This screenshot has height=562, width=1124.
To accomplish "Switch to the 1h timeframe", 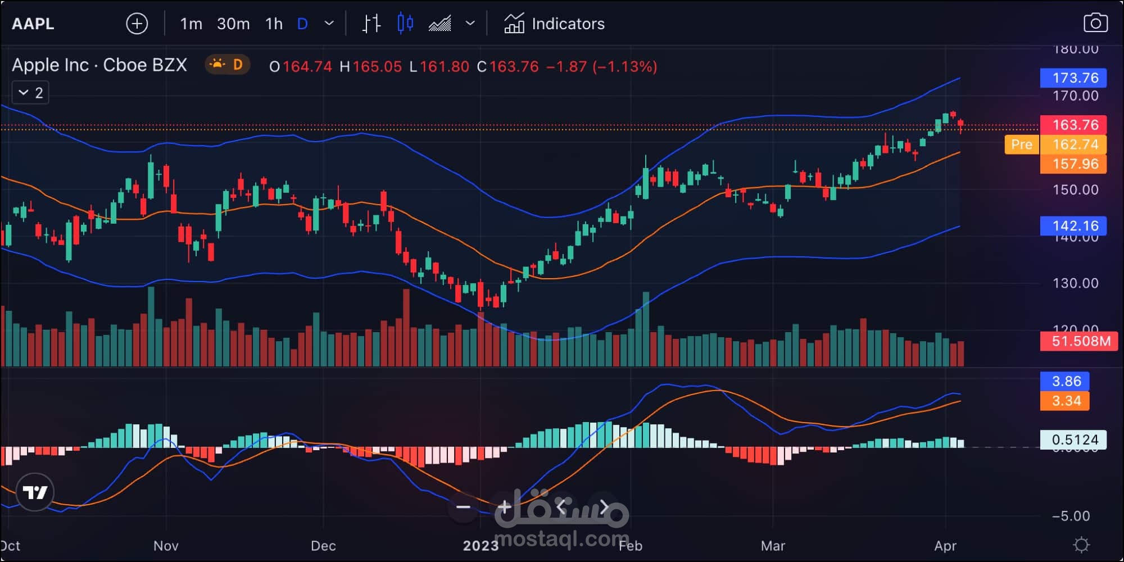I will click(x=274, y=24).
